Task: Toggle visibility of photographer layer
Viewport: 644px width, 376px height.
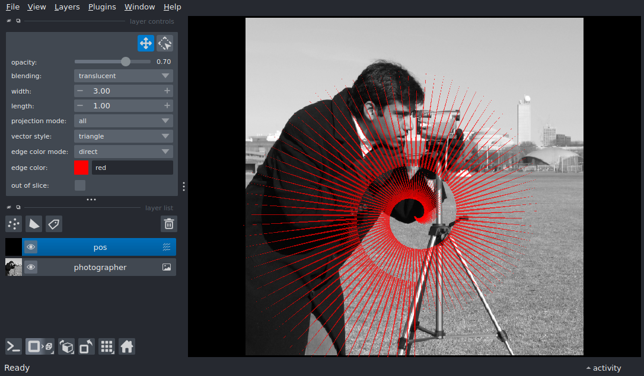Action: [x=31, y=267]
